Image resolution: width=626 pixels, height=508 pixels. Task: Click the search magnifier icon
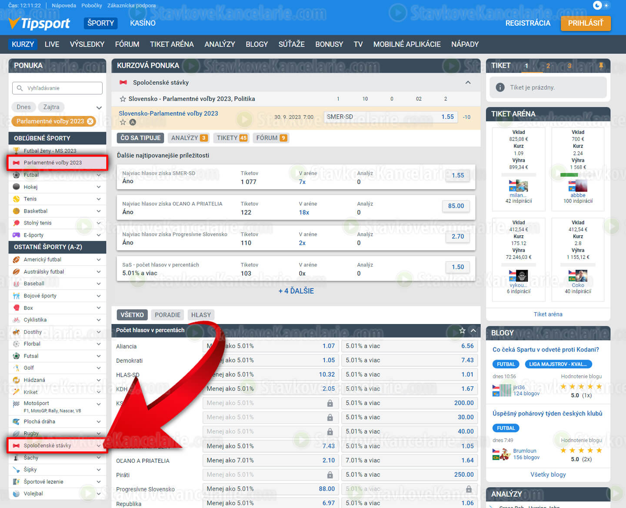[20, 88]
